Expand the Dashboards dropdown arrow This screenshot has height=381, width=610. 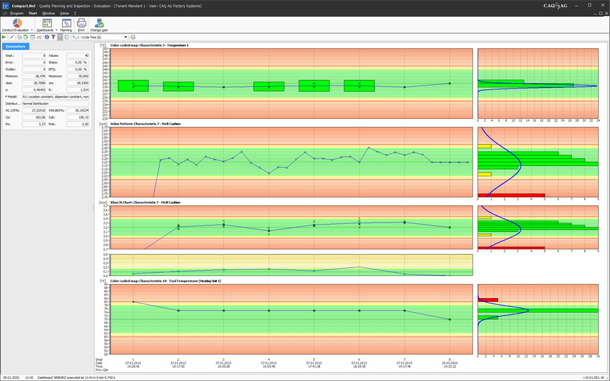point(56,30)
